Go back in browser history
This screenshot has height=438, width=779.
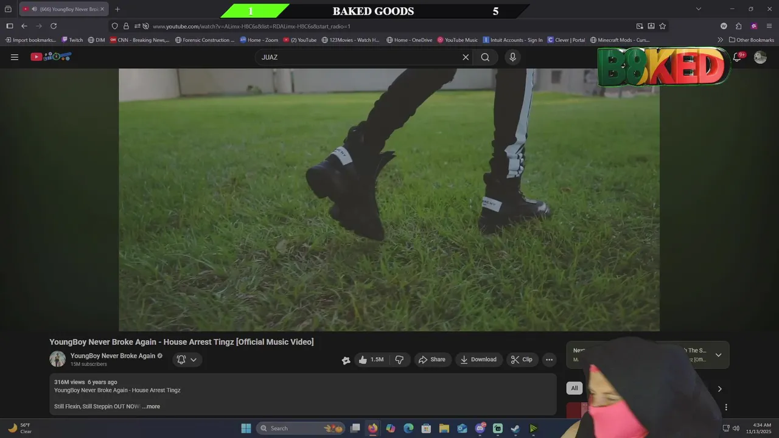pyautogui.click(x=24, y=26)
